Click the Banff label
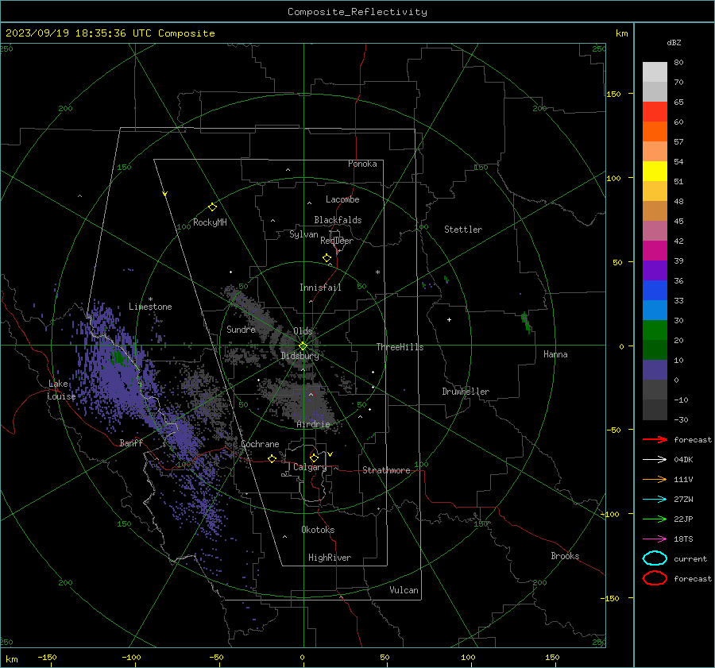Image resolution: width=715 pixels, height=668 pixels. [131, 442]
